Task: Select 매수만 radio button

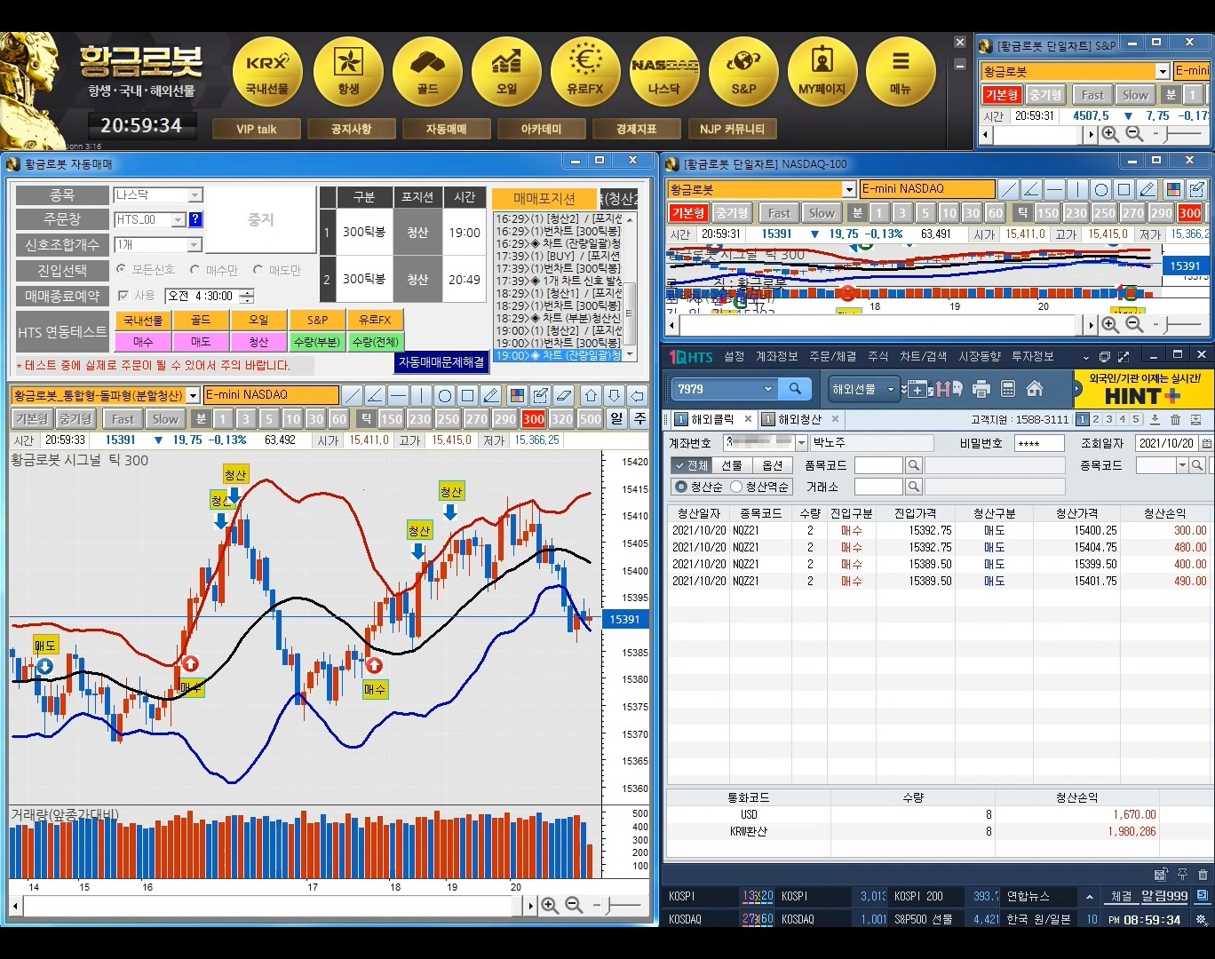Action: point(195,269)
